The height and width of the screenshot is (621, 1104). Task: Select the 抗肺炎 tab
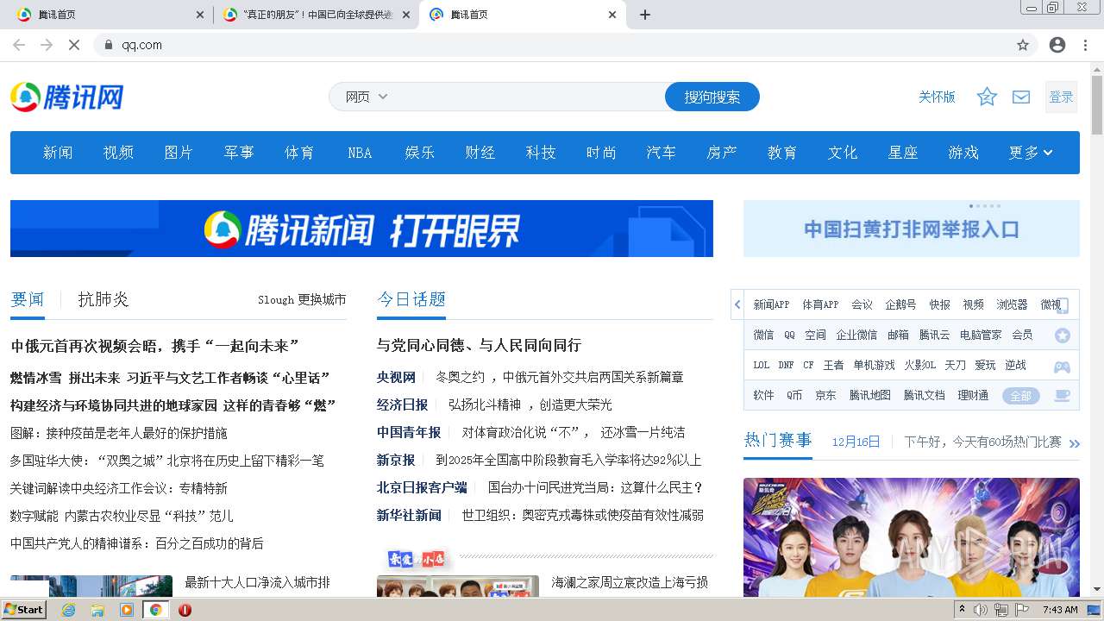point(103,299)
